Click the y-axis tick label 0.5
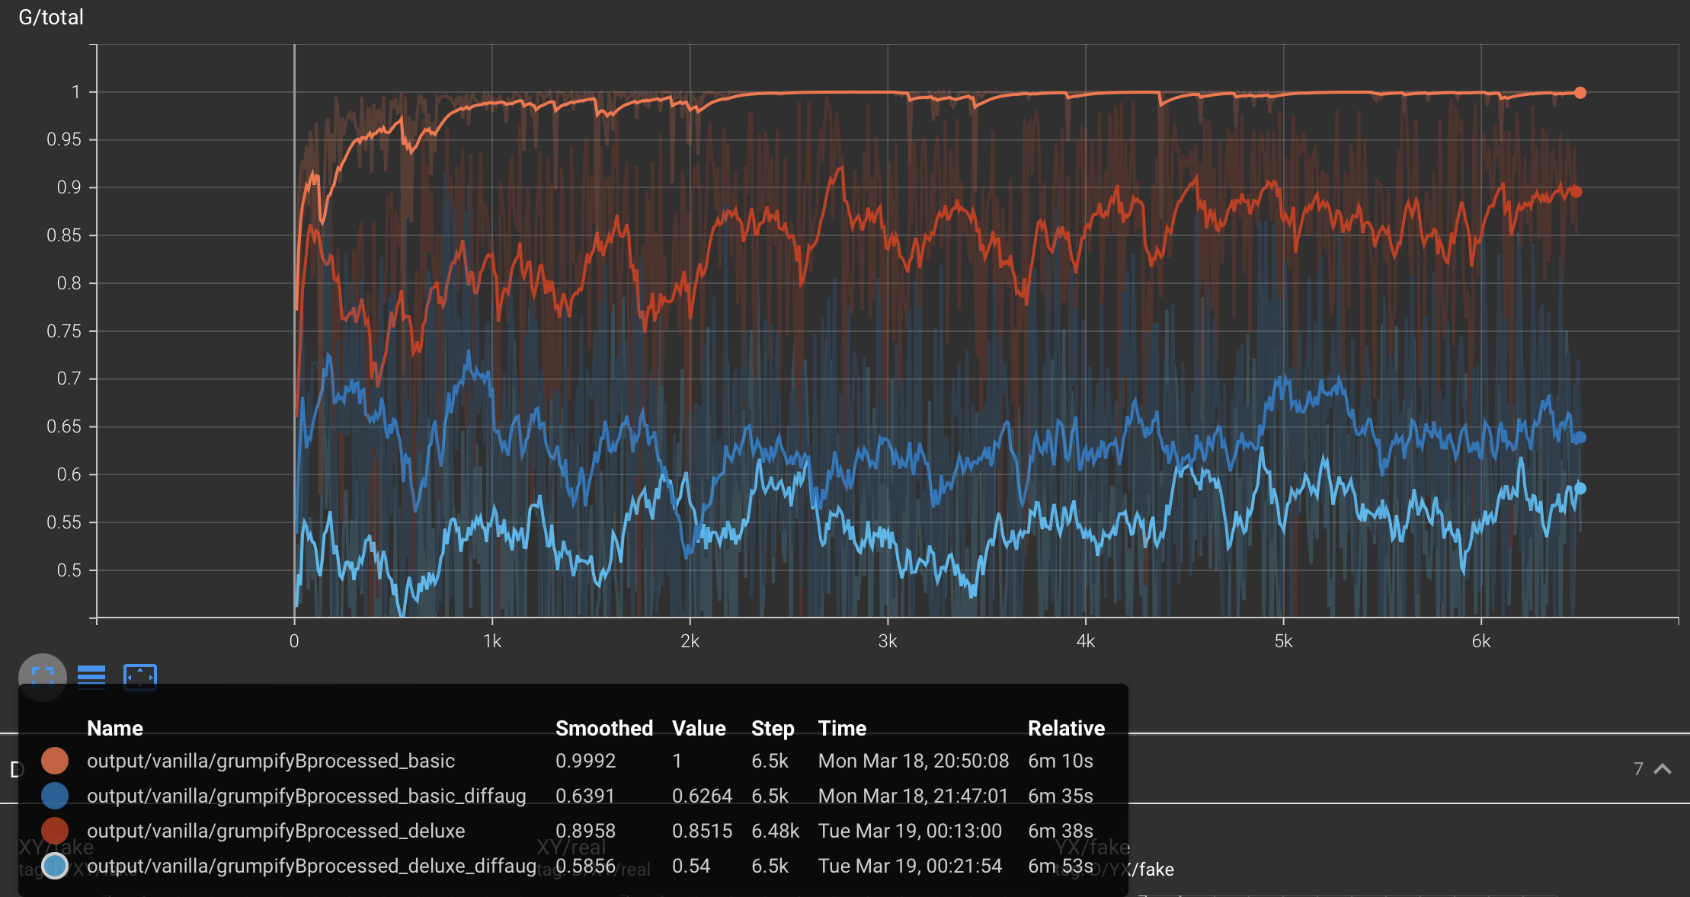The height and width of the screenshot is (897, 1690). [x=69, y=570]
